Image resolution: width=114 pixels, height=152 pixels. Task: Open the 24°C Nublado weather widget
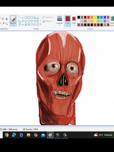pyautogui.click(x=103, y=135)
